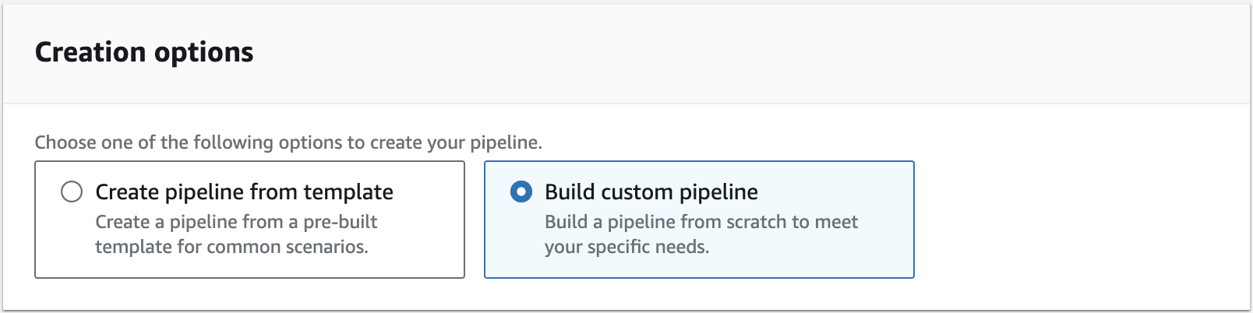Click the empty circle beside Create pipeline
This screenshot has height=313, width=1253.
click(x=72, y=192)
